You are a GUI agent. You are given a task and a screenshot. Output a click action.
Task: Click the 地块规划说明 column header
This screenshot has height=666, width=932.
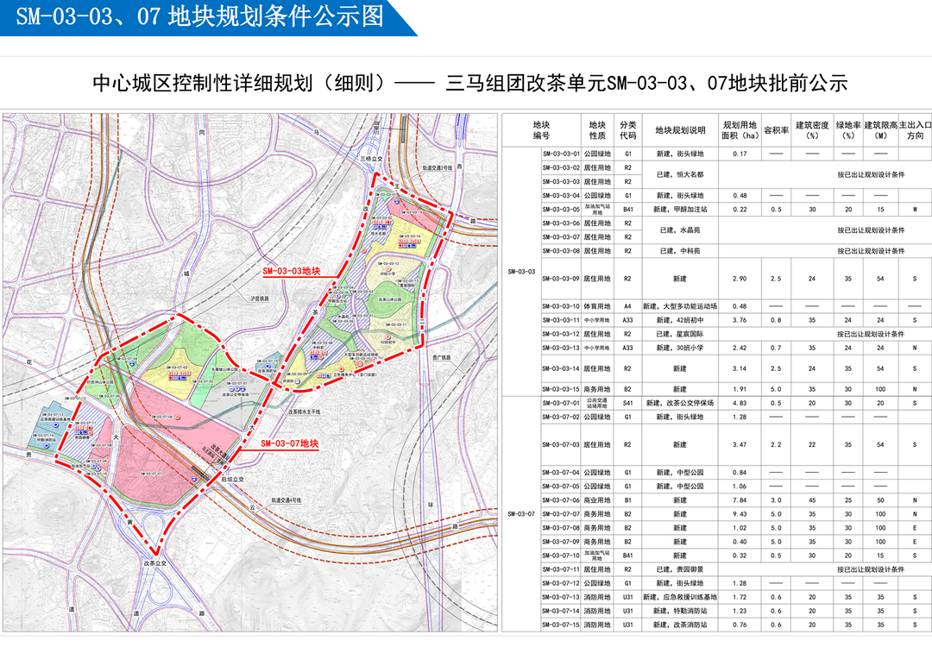[680, 130]
